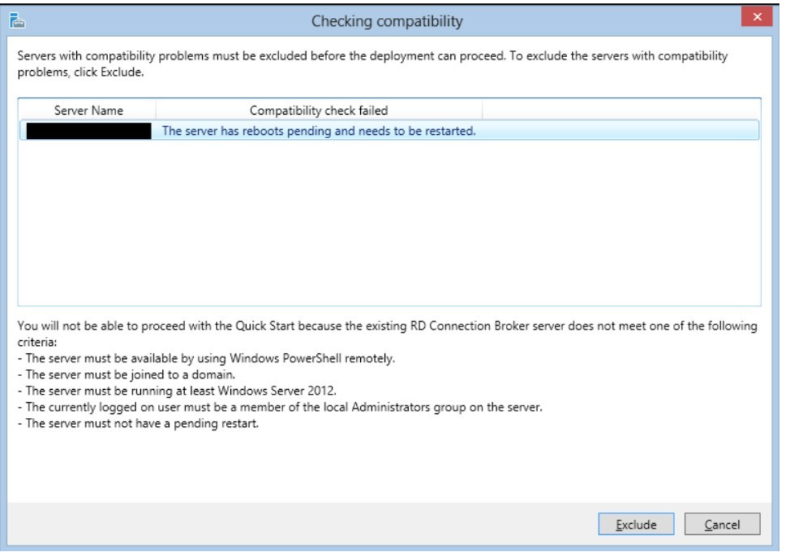Close the Checking compatibility dialog
This screenshot has width=787, height=552.
[757, 17]
